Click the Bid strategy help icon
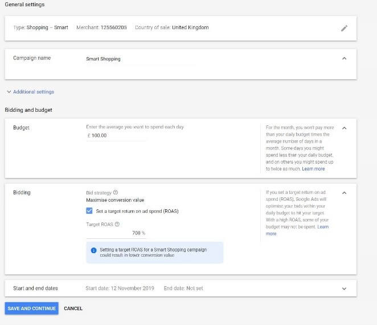Screen dimensions: 377x325 (x=116, y=193)
